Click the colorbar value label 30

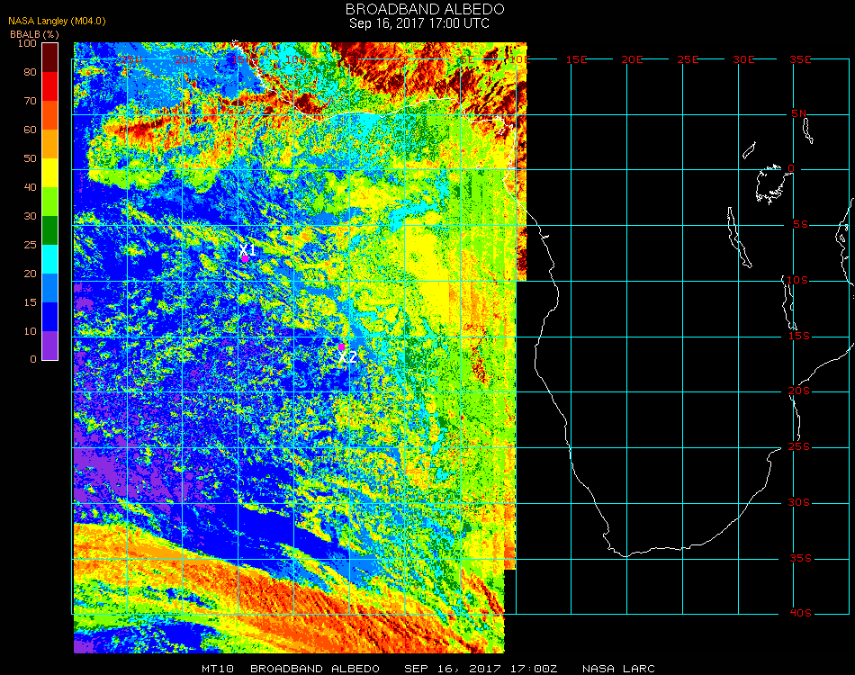(x=30, y=216)
